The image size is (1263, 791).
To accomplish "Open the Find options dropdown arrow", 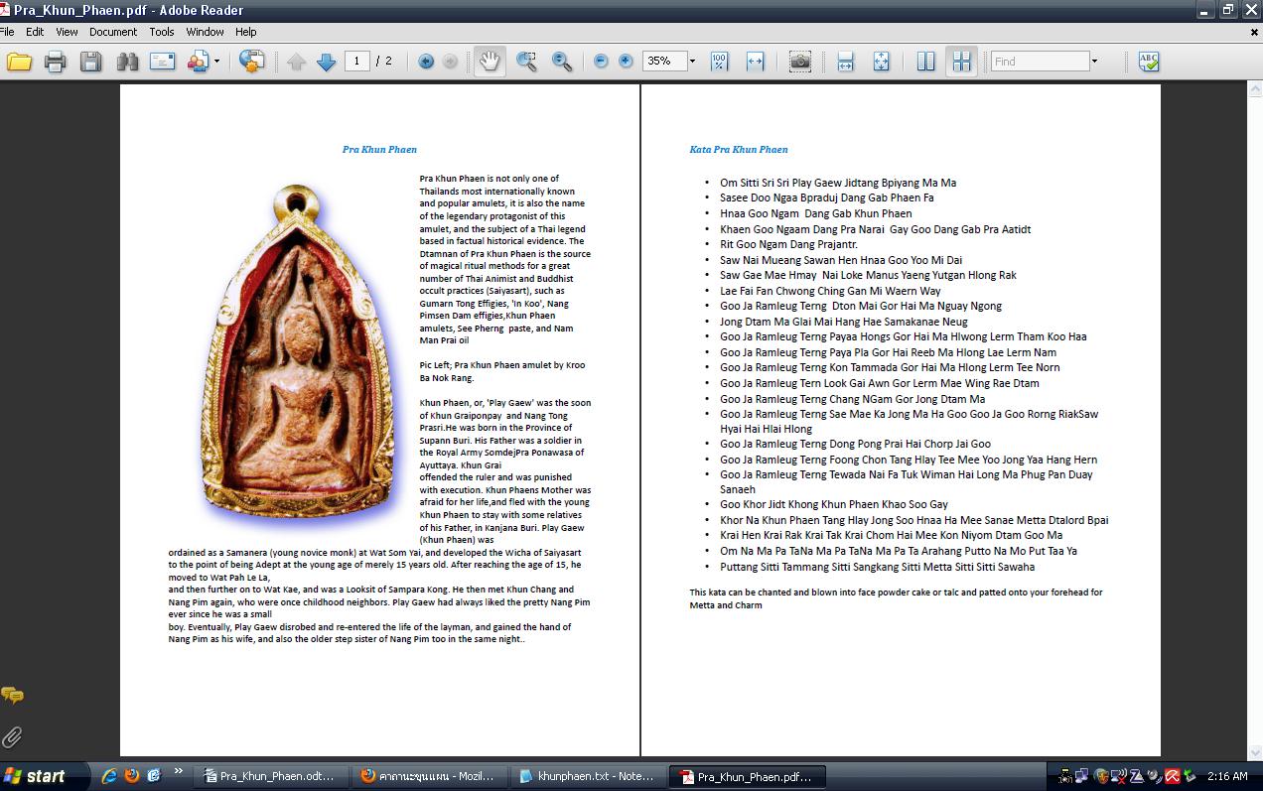I will pos(1094,62).
